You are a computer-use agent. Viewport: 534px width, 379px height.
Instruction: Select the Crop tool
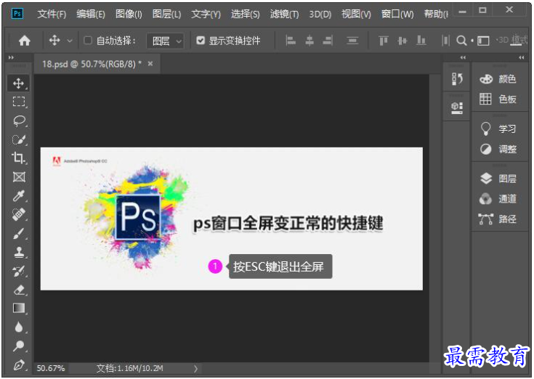18,158
